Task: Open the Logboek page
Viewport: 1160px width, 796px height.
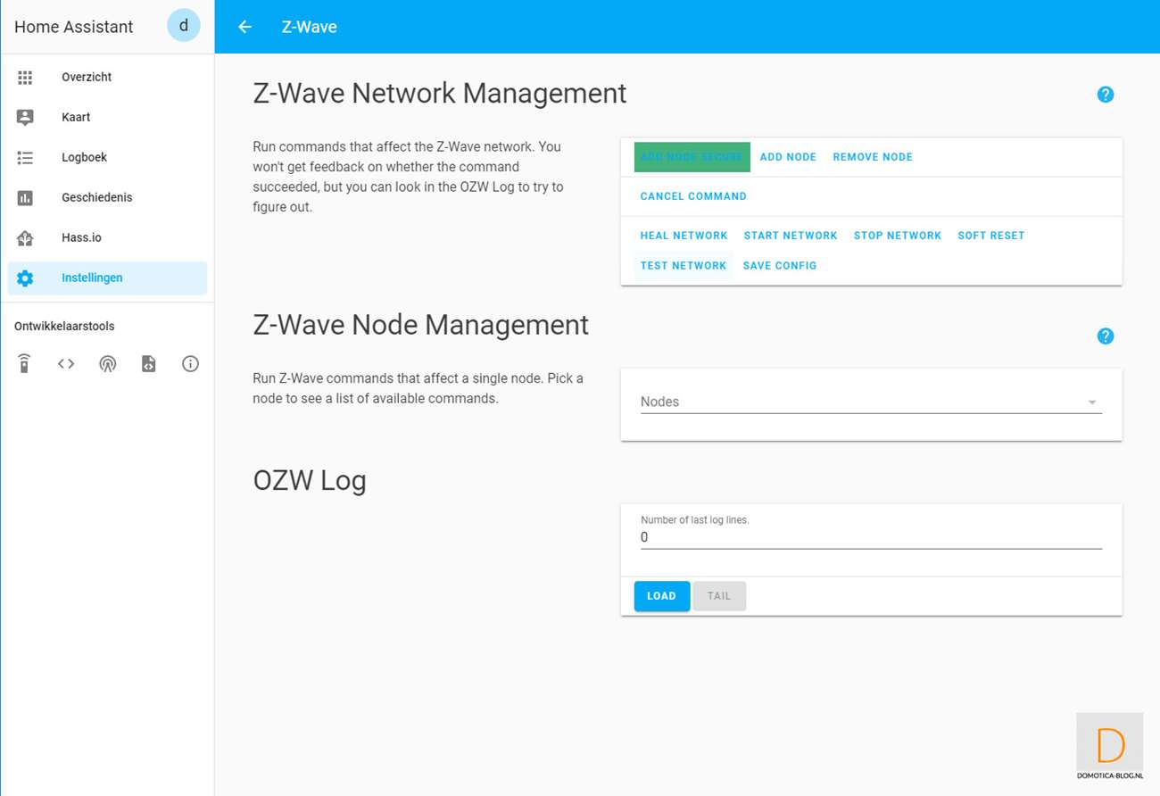Action: [107, 157]
